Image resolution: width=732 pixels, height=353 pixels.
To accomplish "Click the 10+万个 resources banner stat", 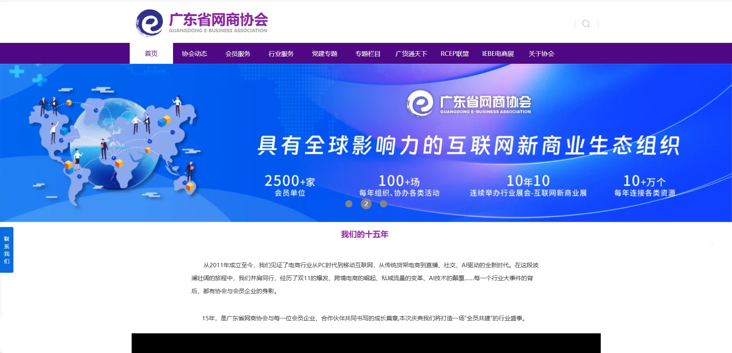I will (644, 185).
